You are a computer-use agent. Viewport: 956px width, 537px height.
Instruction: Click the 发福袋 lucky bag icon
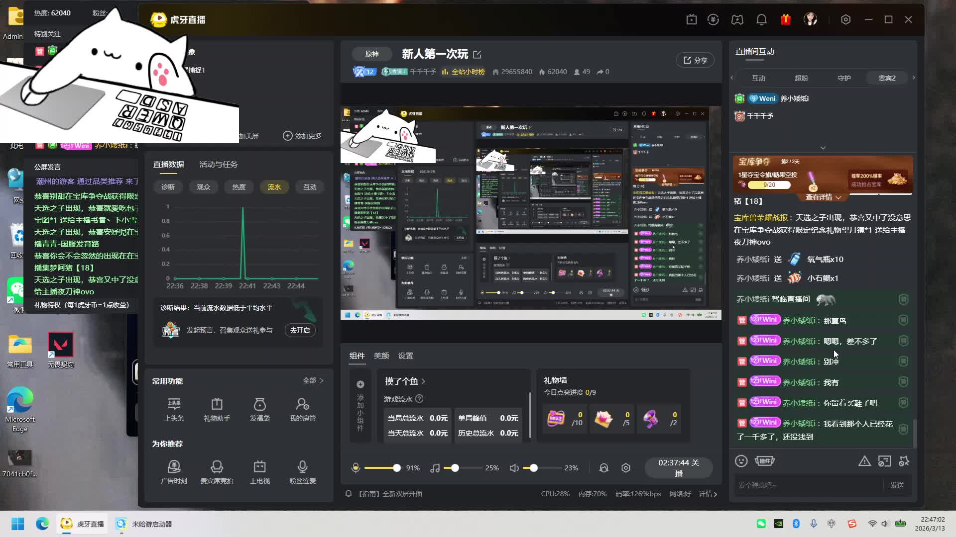pos(259,404)
